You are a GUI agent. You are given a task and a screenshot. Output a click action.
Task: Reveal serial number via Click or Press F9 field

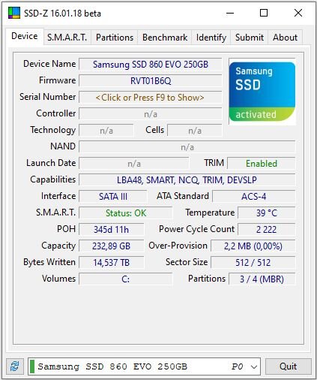151,98
